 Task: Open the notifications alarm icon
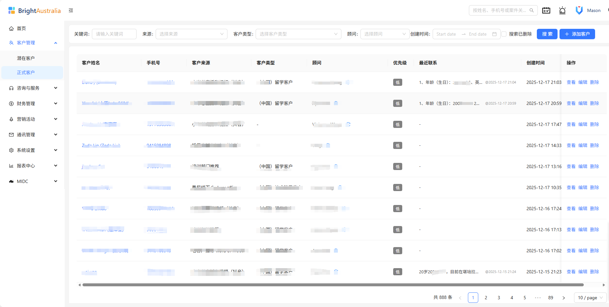click(562, 10)
